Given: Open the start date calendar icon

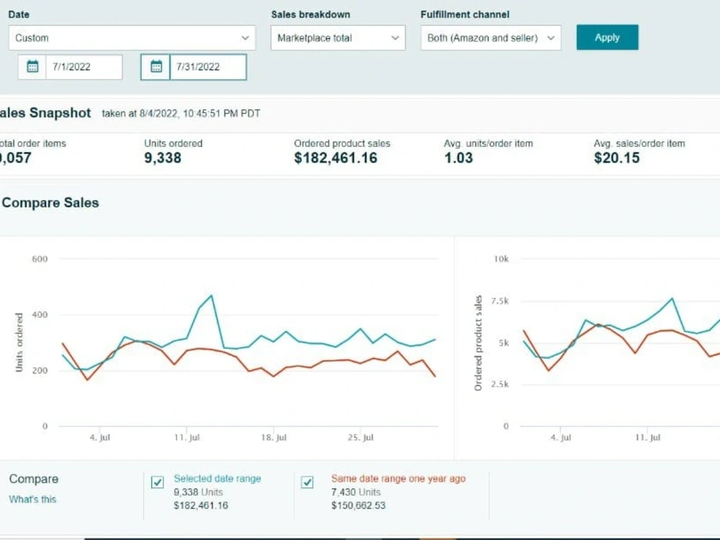Looking at the screenshot, I should [32, 66].
